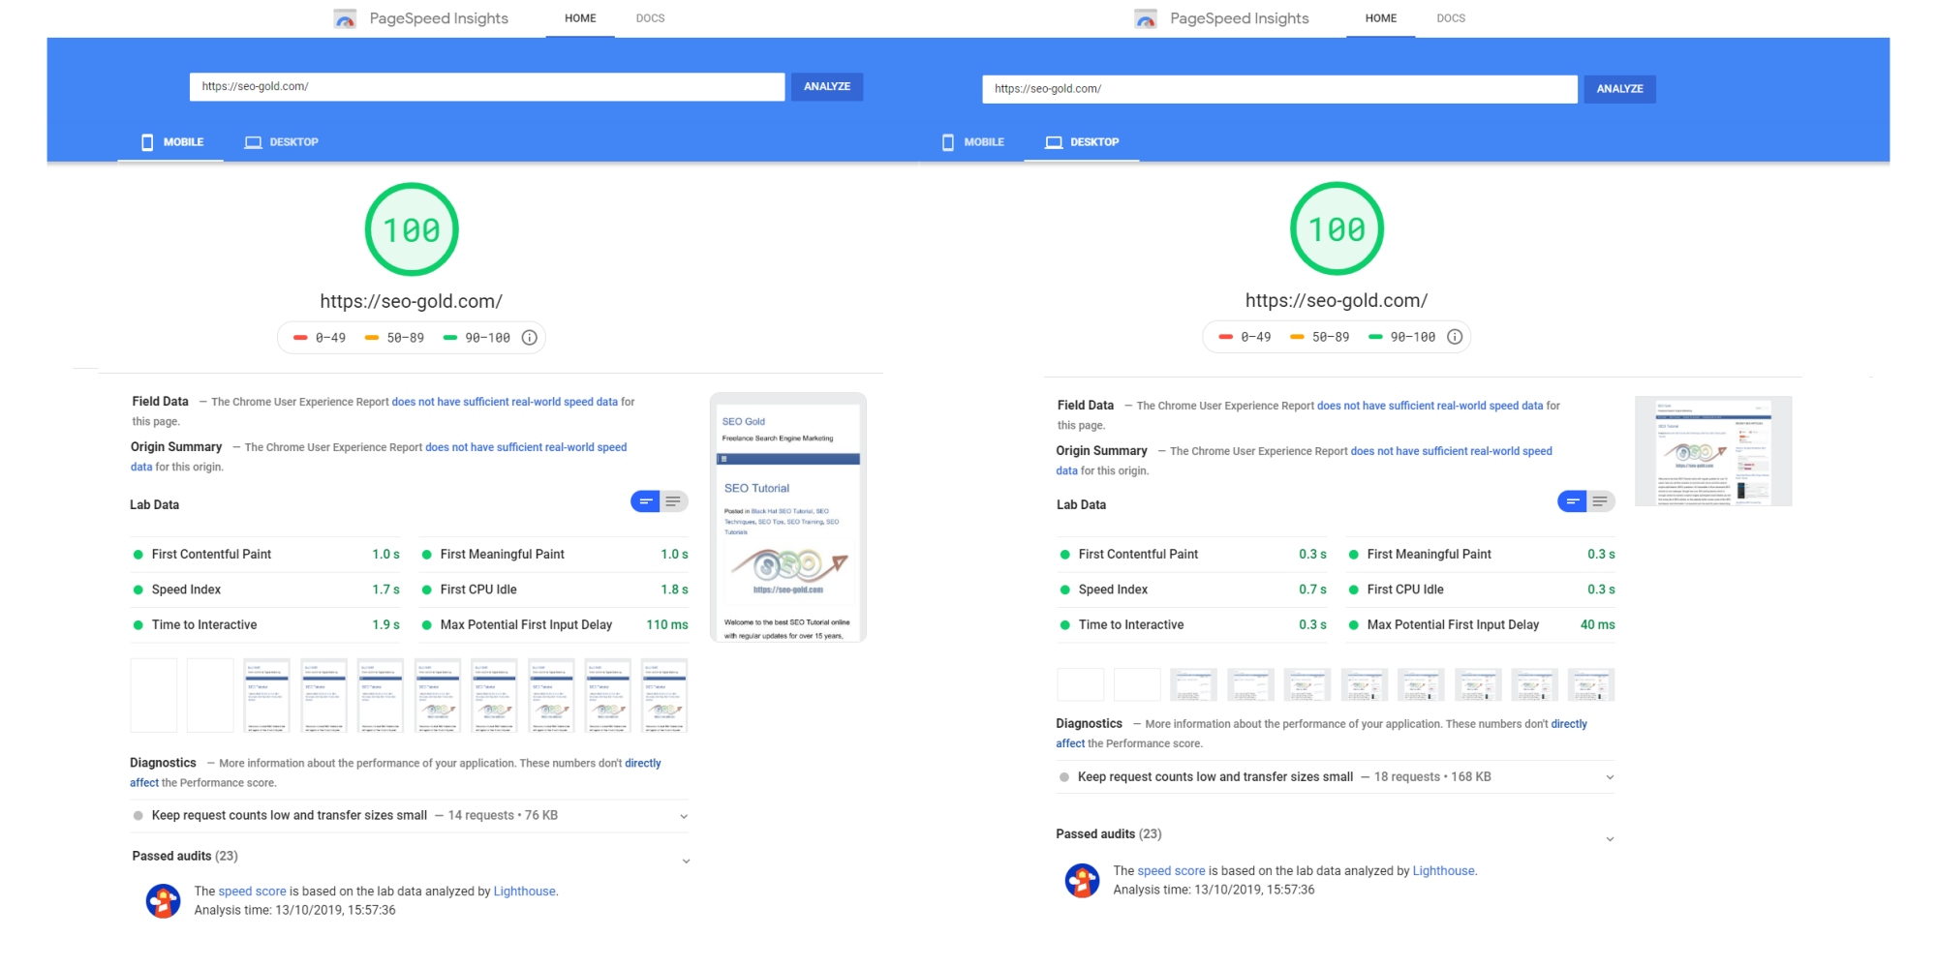Click the laptop icon of right DESKTOP tab

click(x=1054, y=142)
